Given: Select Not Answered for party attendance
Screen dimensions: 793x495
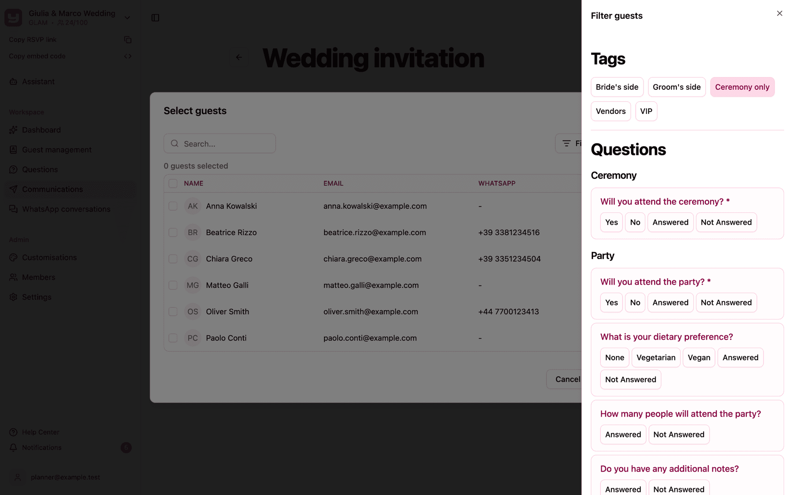Looking at the screenshot, I should point(726,303).
